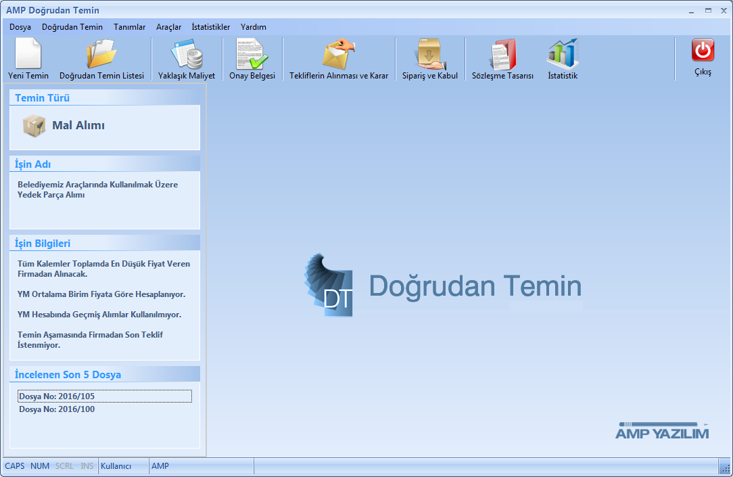Open the İstatistikler menu
This screenshot has width=733, height=477.
211,27
